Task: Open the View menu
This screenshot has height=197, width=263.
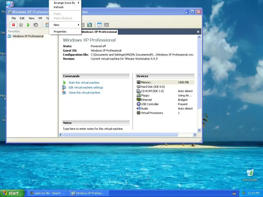Action: pyautogui.click(x=31, y=18)
